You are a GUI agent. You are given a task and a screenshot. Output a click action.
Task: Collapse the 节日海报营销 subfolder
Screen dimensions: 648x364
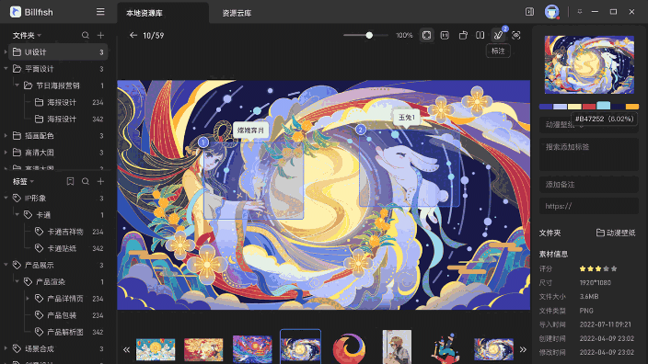(17, 85)
